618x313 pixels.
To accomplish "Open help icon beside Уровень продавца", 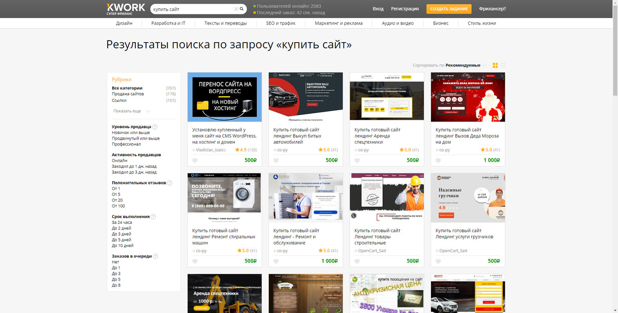I will click(155, 127).
